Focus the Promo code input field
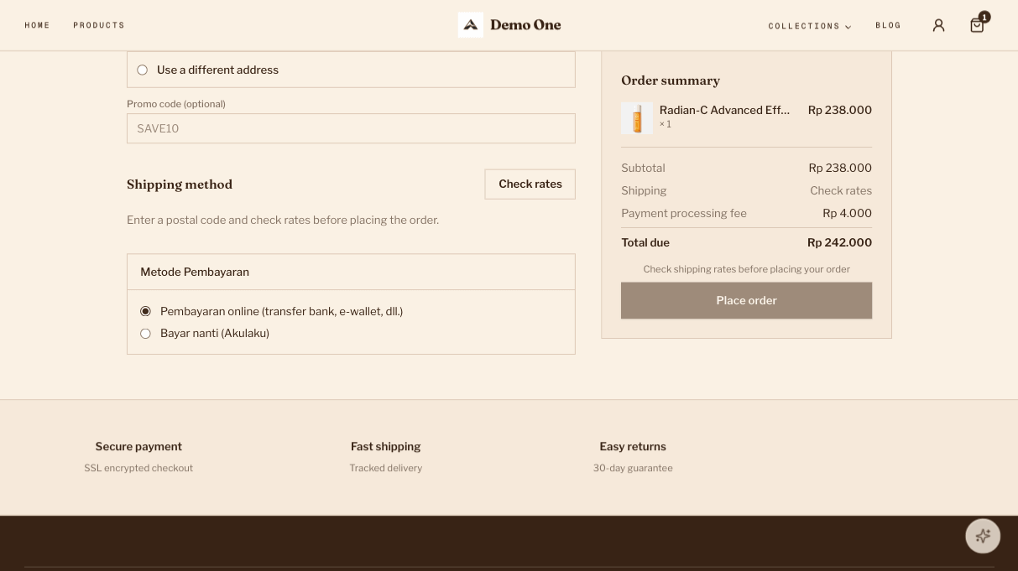The width and height of the screenshot is (1018, 571). (x=351, y=128)
